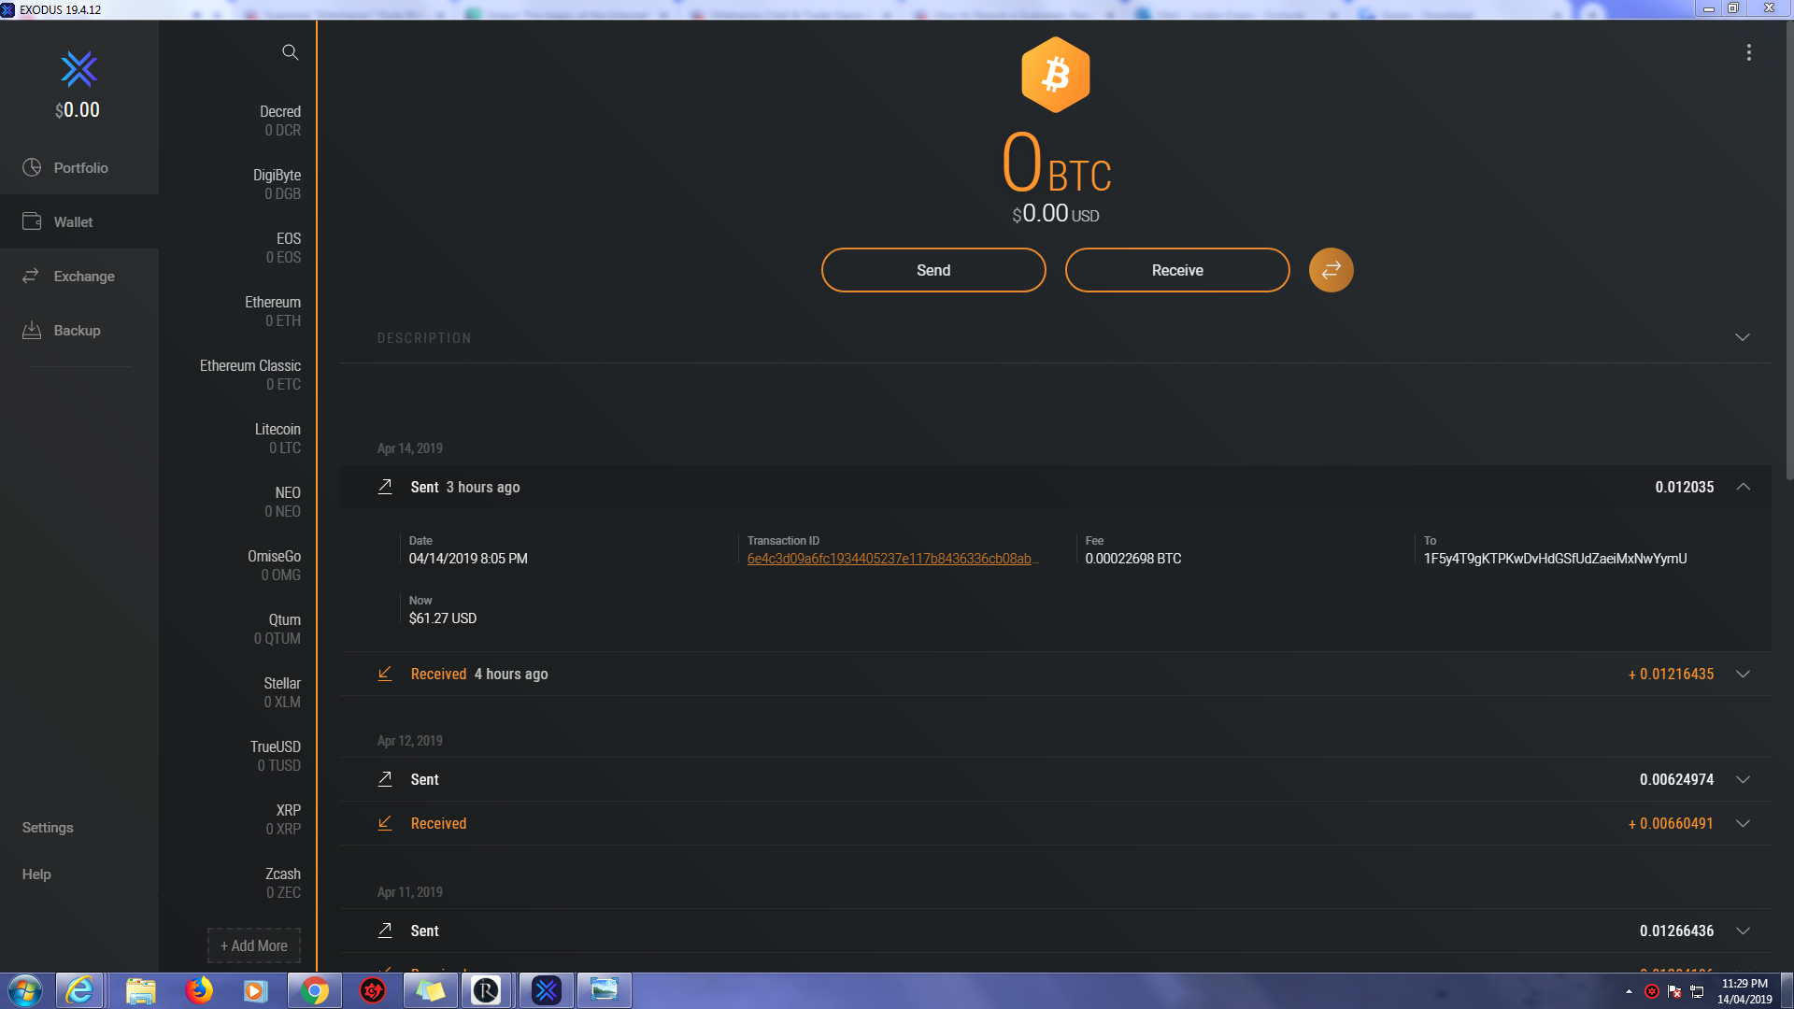Click the search magnifier icon

click(x=290, y=52)
